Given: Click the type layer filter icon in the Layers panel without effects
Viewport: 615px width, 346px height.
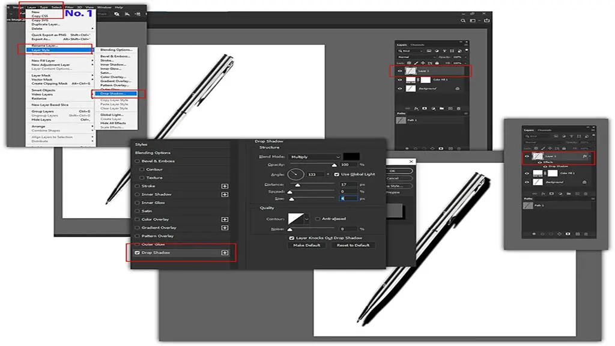Looking at the screenshot, I should pyautogui.click(x=444, y=51).
